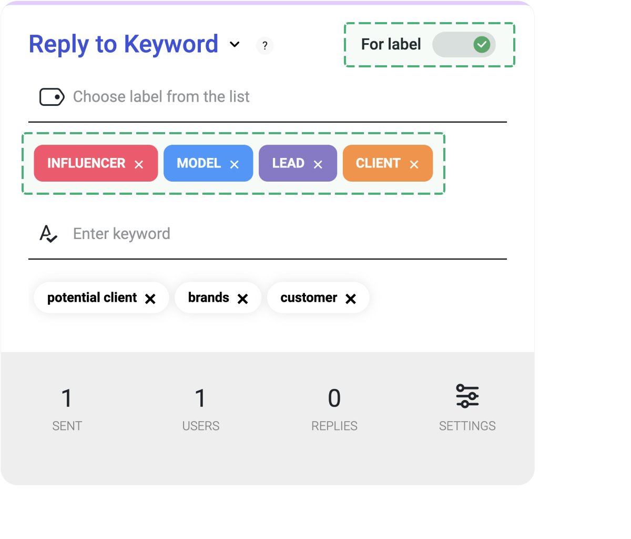Click the SETTINGS label
Viewport: 631px width, 539px height.
(467, 426)
